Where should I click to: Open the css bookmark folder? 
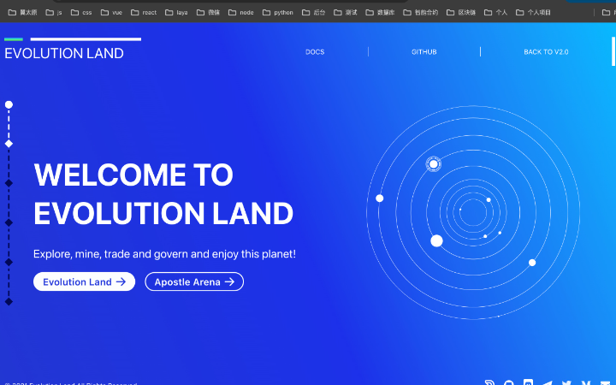(x=81, y=13)
